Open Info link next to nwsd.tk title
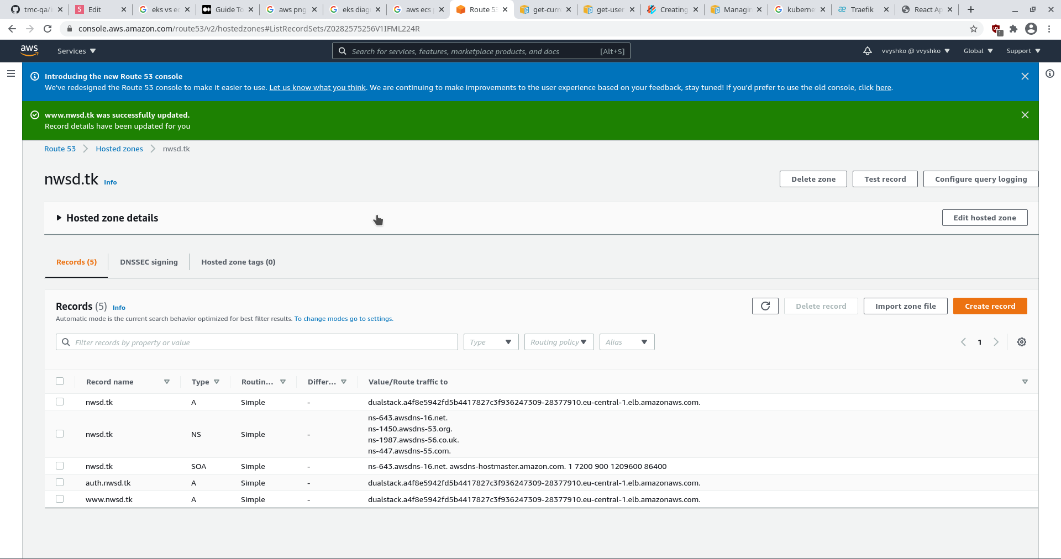The height and width of the screenshot is (559, 1061). 111,182
